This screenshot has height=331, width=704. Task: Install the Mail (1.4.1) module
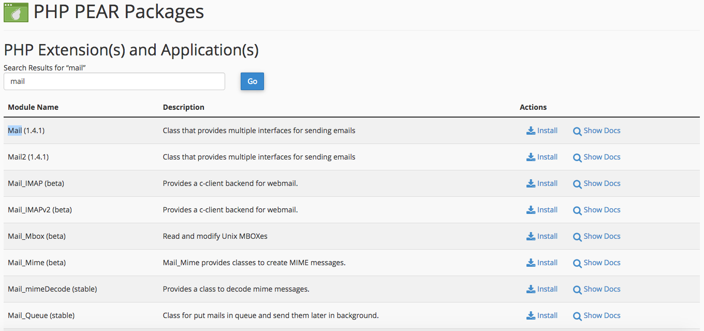[x=542, y=131]
